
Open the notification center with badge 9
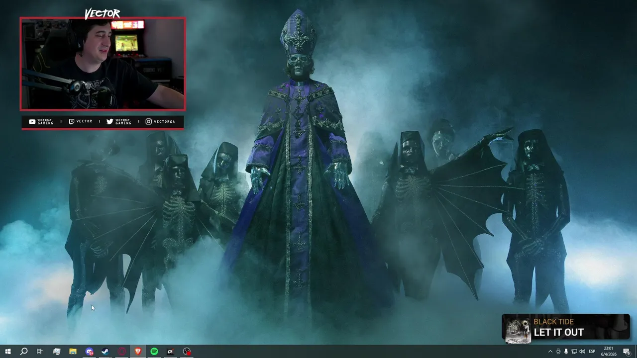pos(627,352)
